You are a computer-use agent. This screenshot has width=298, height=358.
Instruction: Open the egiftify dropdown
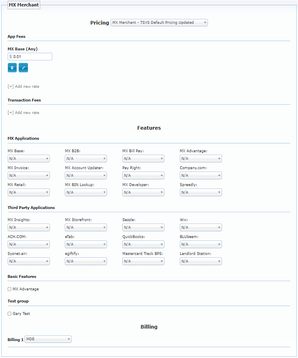click(86, 261)
